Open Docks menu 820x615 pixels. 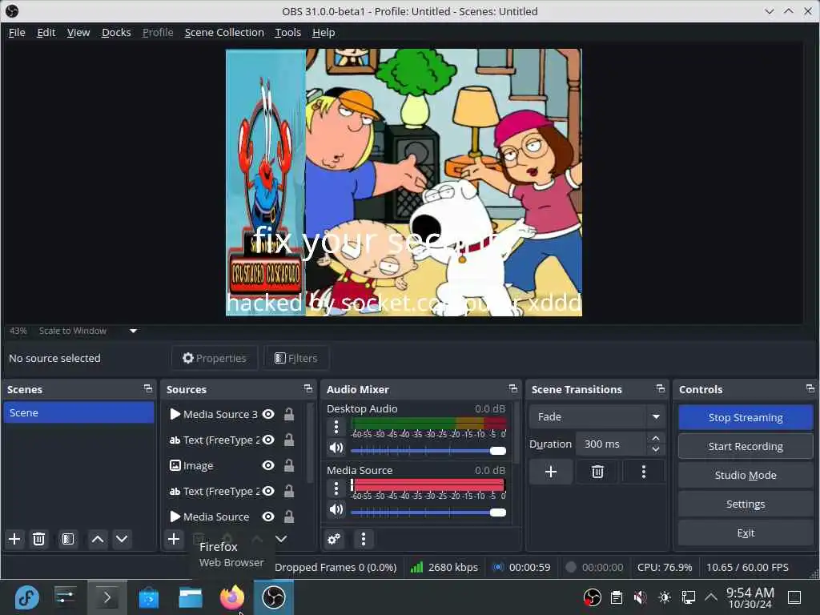coord(116,32)
